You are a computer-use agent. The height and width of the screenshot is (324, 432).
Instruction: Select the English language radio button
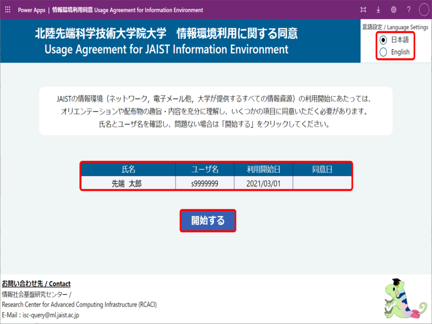pos(383,52)
